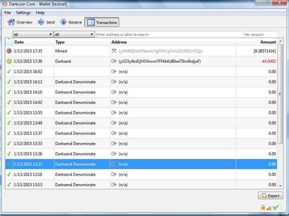Export the transaction list
Image resolution: width=289 pixels, height=216 pixels.
coord(270,195)
